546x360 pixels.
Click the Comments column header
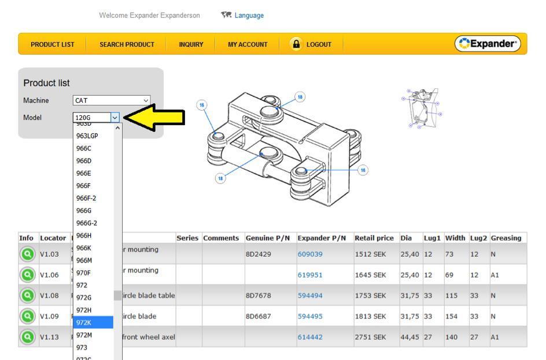pyautogui.click(x=221, y=238)
